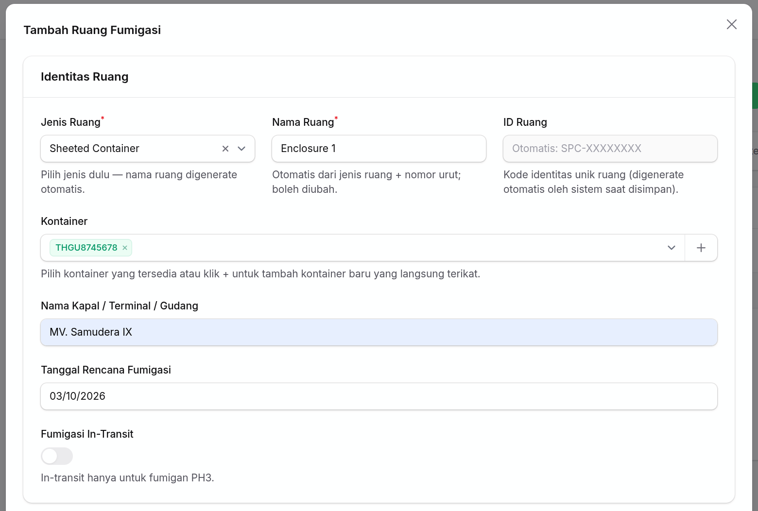Click the Fumigasi In-Transit label

tap(87, 434)
